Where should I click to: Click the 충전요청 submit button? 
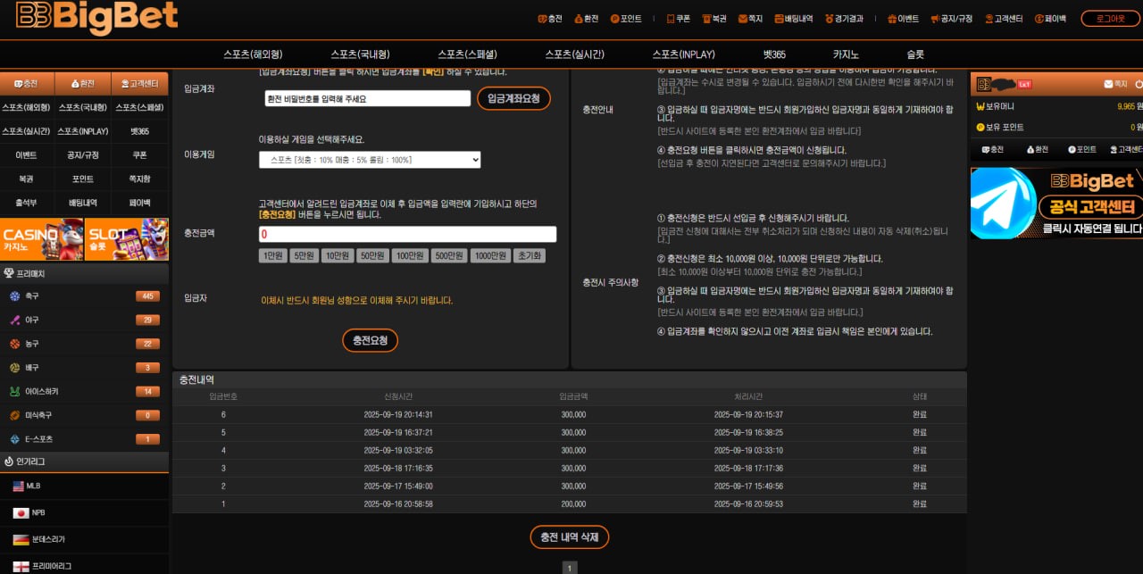click(x=370, y=340)
